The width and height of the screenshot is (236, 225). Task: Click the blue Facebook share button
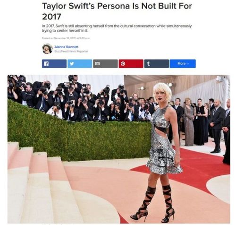pos(54,64)
